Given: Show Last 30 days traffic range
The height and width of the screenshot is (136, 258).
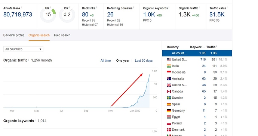Looking at the screenshot, I should coord(144,61).
